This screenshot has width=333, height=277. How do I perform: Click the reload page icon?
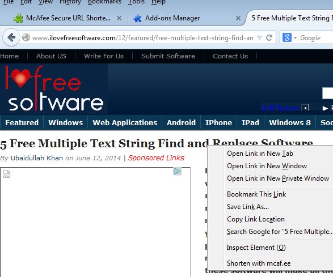269,38
